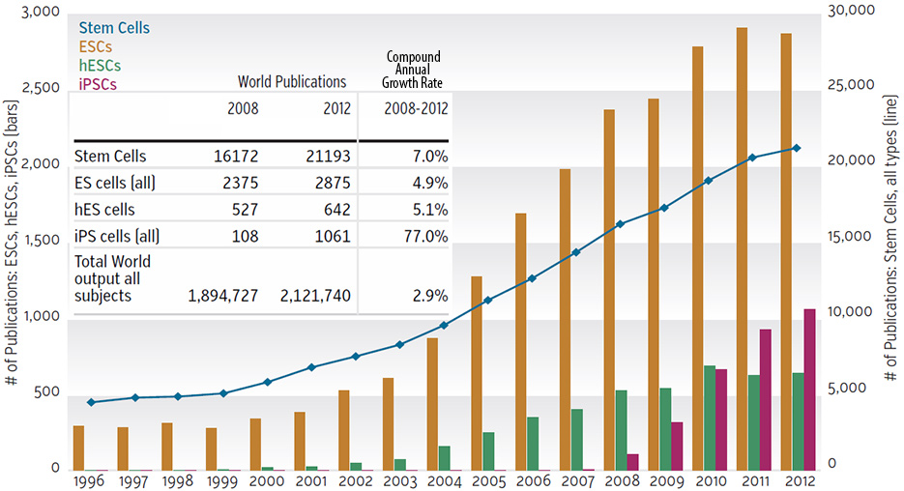
Task: Select the "hES cells" row label
Action: [104, 209]
